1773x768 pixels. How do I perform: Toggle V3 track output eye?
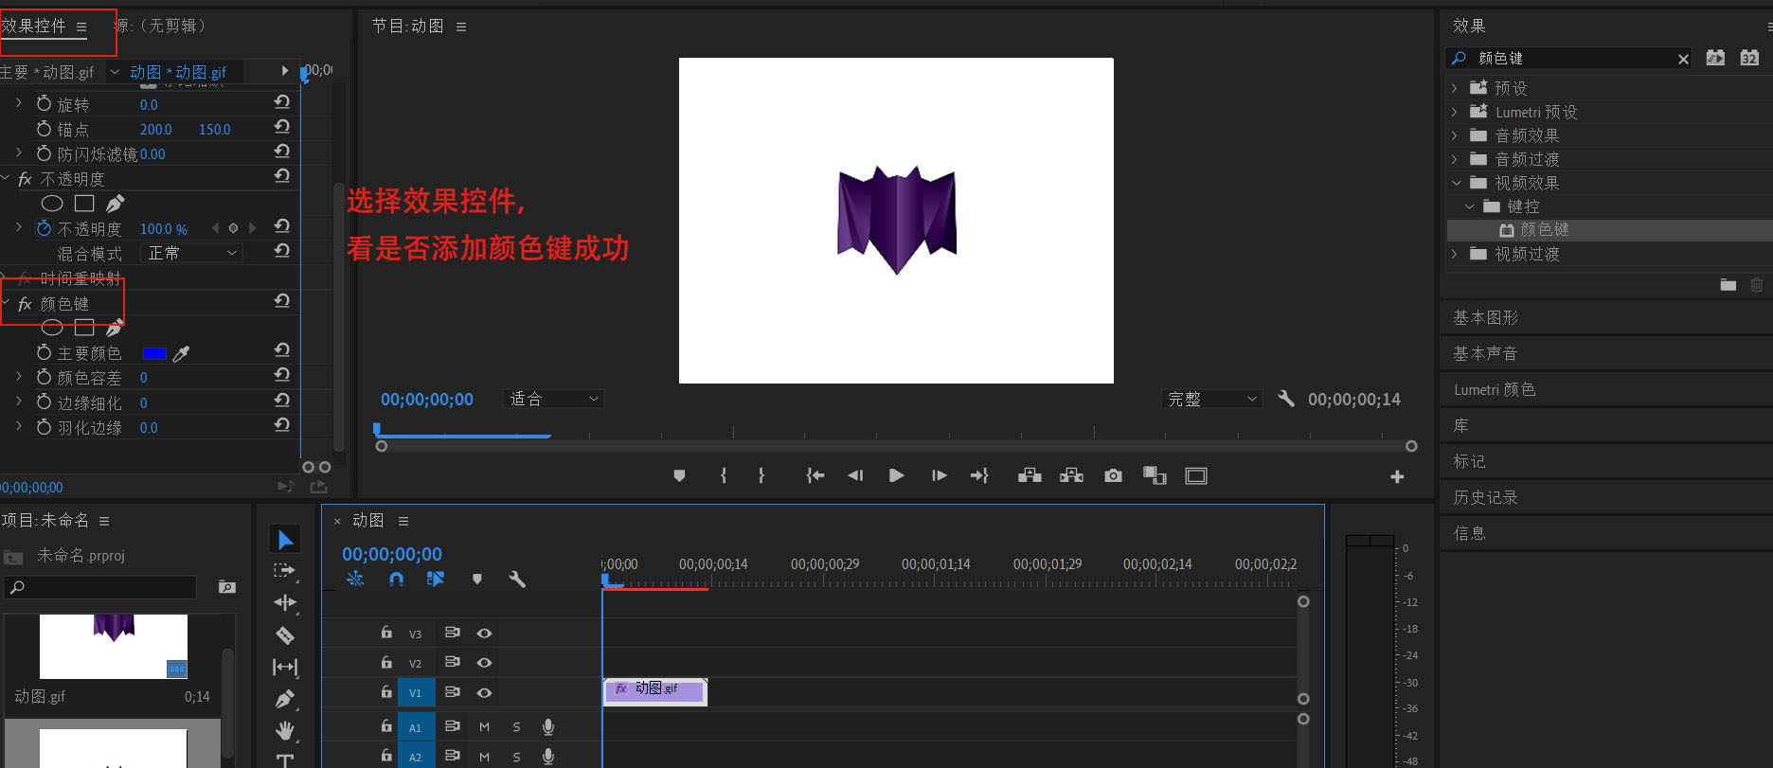(x=484, y=633)
